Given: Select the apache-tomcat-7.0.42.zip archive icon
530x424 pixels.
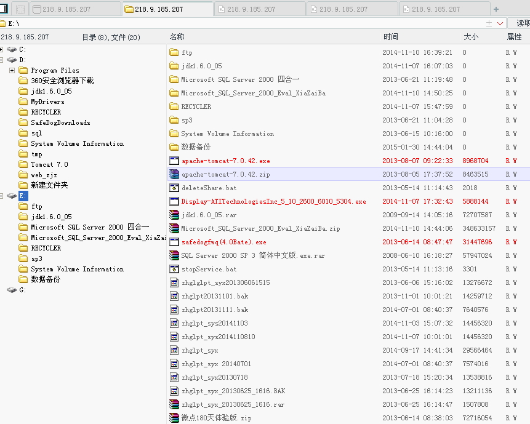Looking at the screenshot, I should point(174,174).
